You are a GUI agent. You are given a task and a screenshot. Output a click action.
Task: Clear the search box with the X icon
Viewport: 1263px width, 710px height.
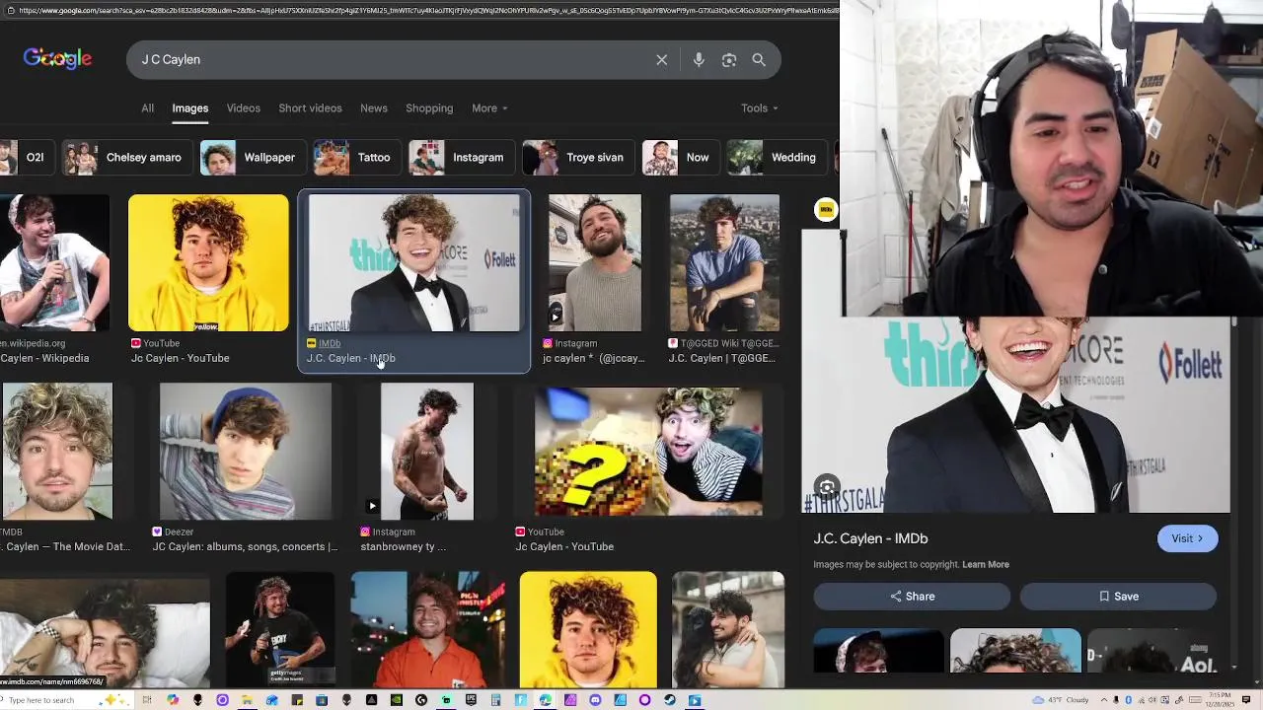click(x=662, y=60)
